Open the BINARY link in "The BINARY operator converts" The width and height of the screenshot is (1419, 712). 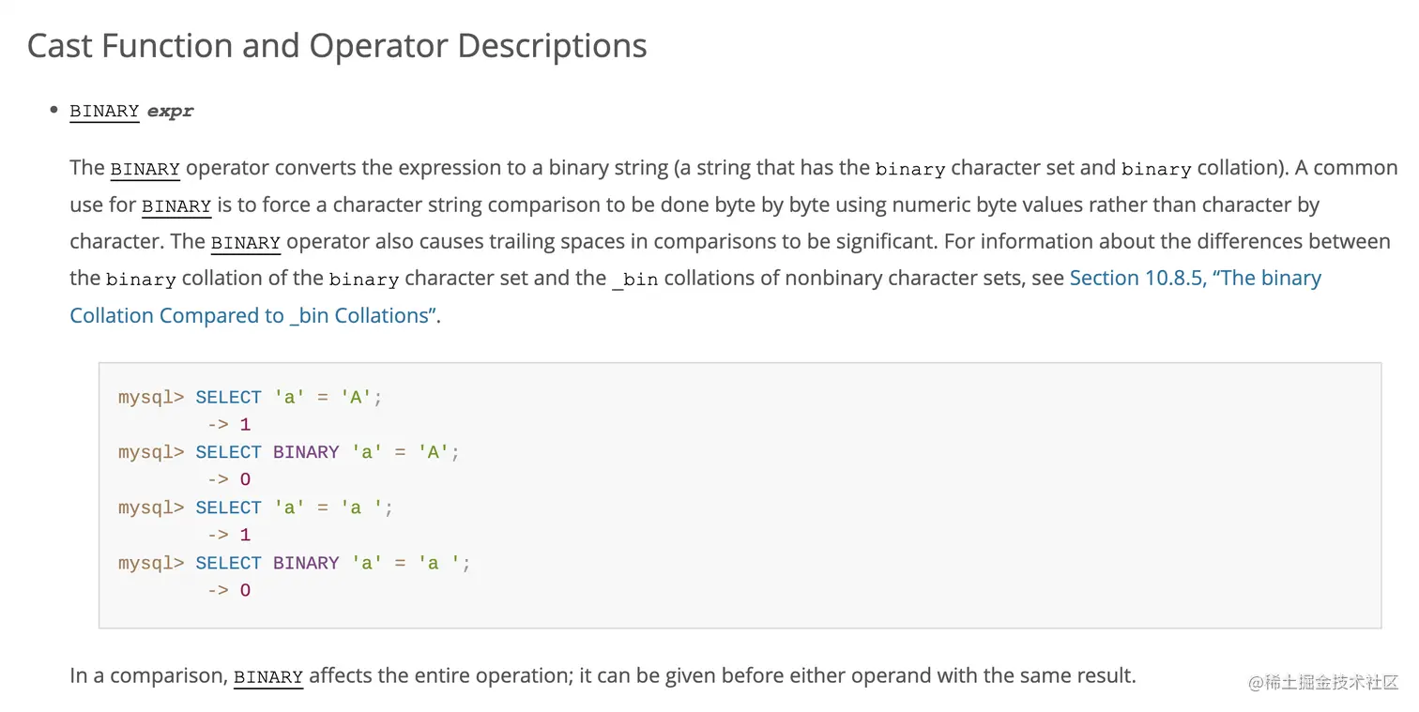(x=145, y=169)
